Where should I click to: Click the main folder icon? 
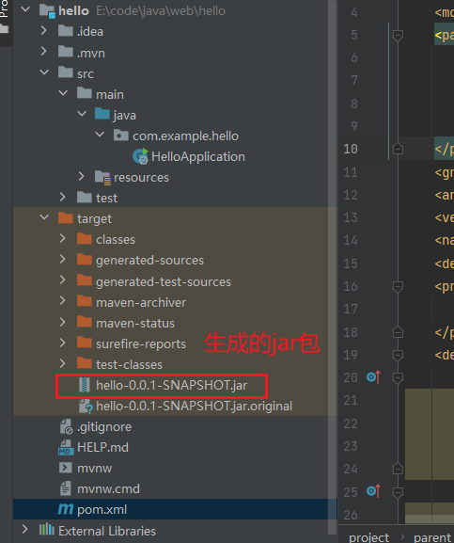tap(85, 93)
